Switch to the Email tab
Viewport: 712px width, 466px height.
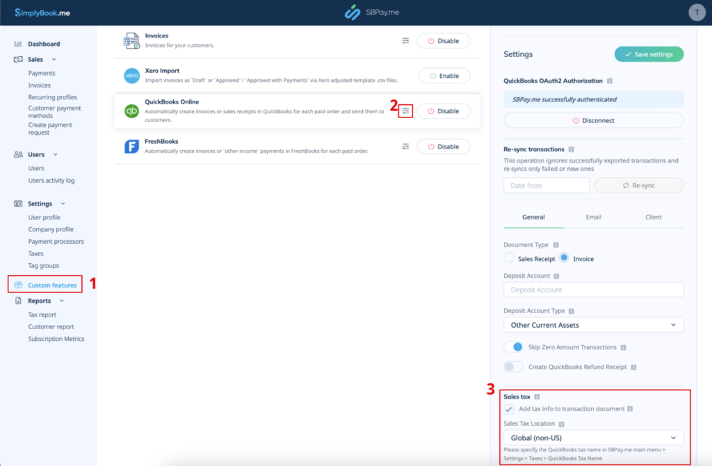pyautogui.click(x=593, y=217)
